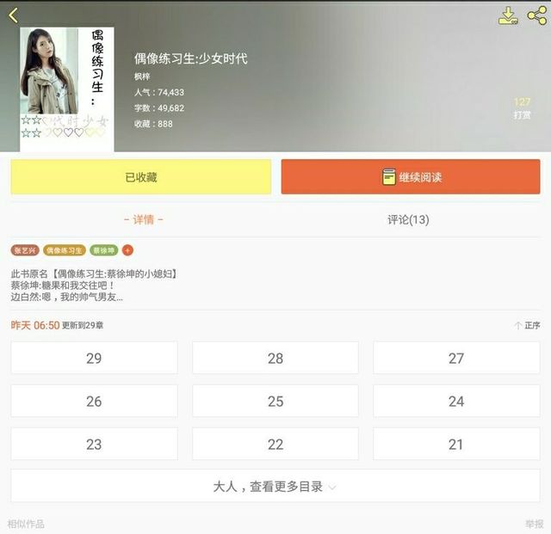The image size is (551, 534).
Task: Expand 大人，查看更多目录 chapter list
Action: [x=275, y=486]
